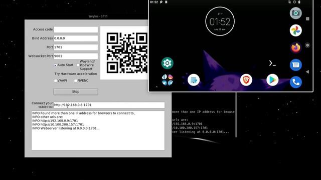Image resolution: width=321 pixels, height=180 pixels.
Task: Click the log line 'INFO http://192.168.0.9:1701'
Action: (x=55, y=120)
